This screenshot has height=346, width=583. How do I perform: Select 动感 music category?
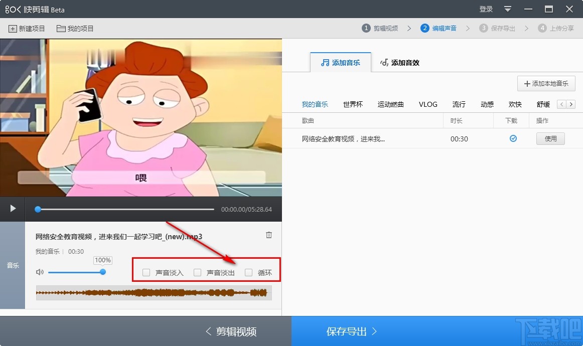[487, 104]
